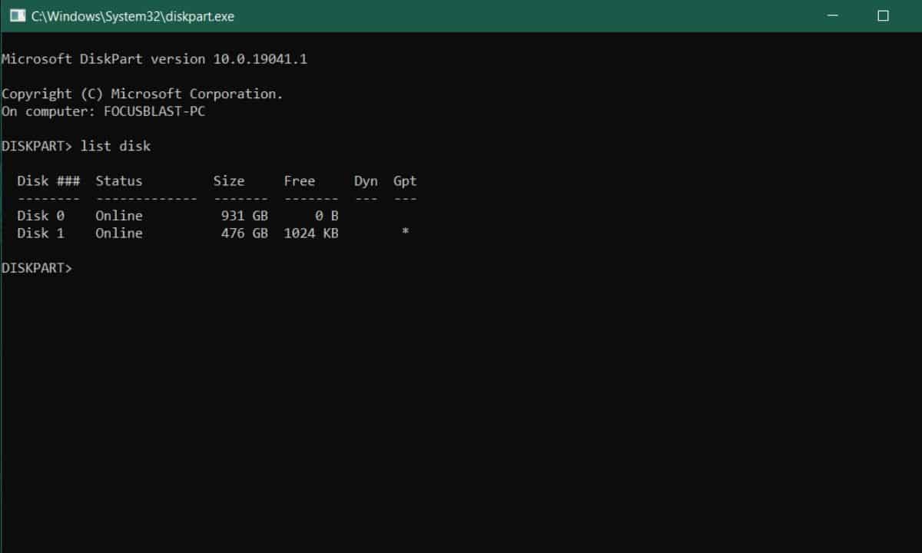Click the 931 GB size value
The width and height of the screenshot is (922, 553).
244,216
